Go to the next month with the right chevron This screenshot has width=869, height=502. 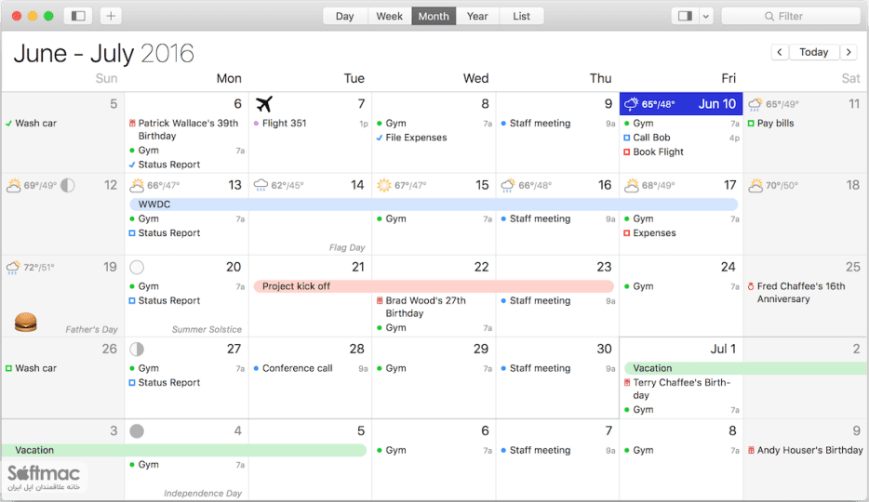[849, 52]
